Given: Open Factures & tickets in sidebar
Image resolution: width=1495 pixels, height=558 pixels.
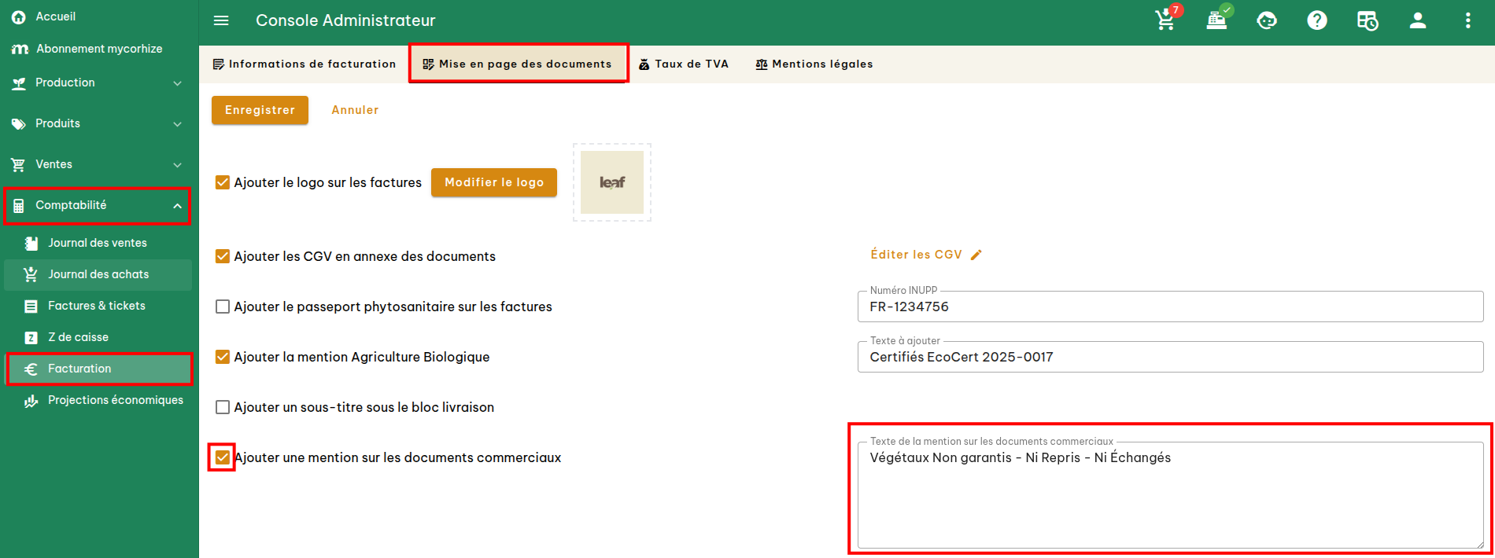Looking at the screenshot, I should point(98,306).
